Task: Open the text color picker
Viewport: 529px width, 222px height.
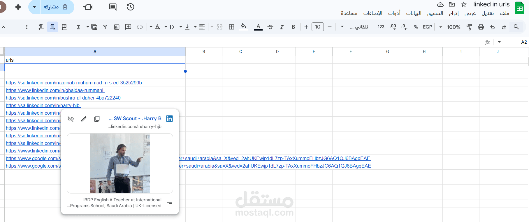Action: (x=258, y=27)
